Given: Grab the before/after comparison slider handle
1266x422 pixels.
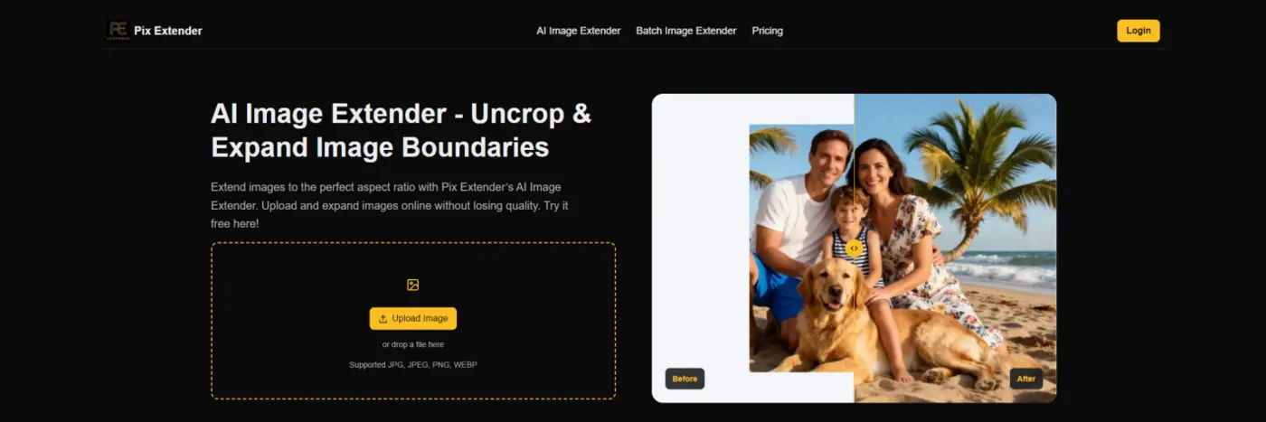Looking at the screenshot, I should [854, 248].
